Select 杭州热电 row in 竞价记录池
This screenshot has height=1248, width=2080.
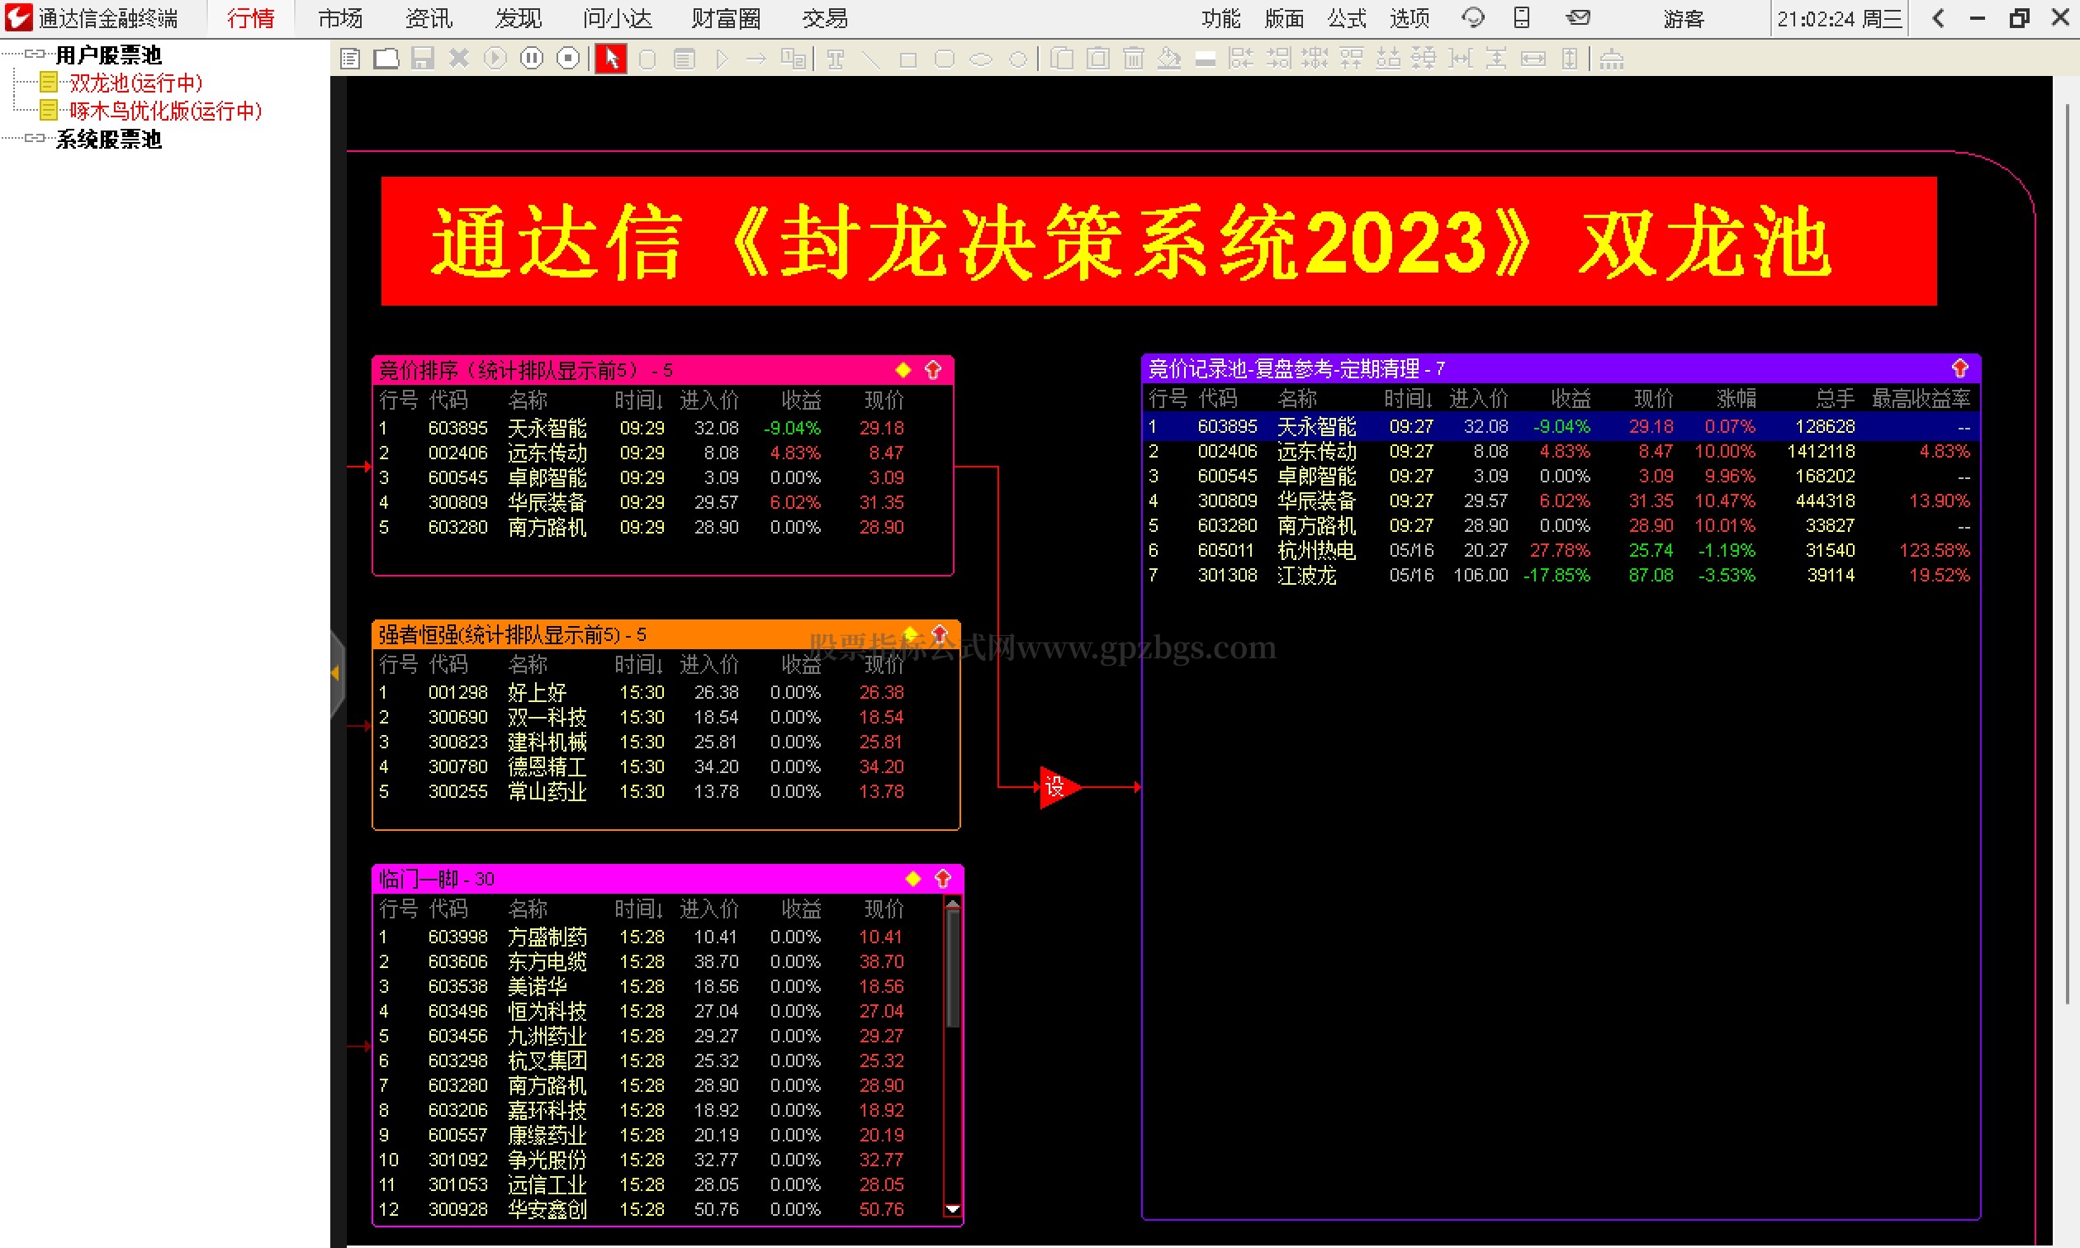coord(1561,551)
